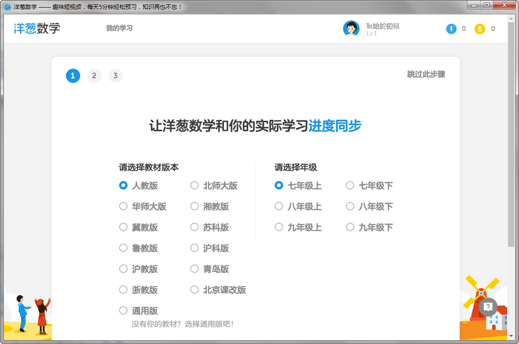
Task: Select the 沪科版 textbook option
Action: click(194, 248)
